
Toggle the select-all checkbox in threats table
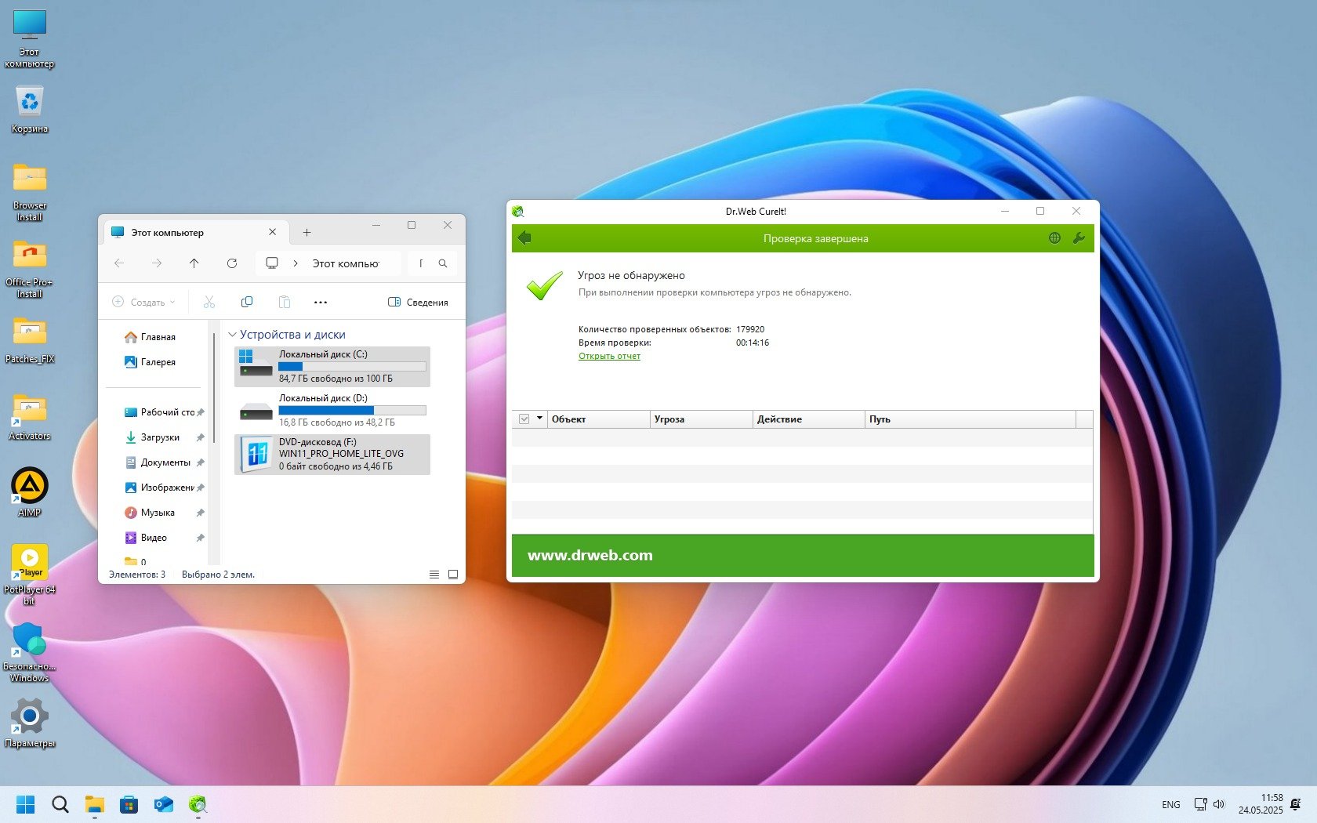tap(524, 419)
